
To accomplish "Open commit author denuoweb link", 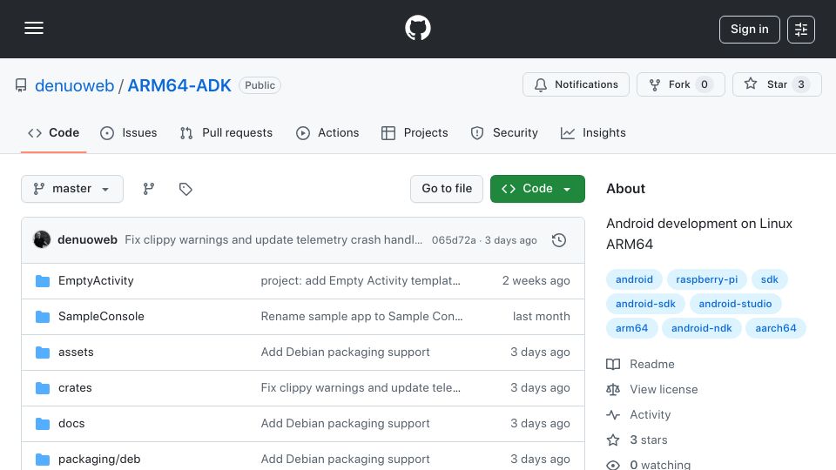I will pyautogui.click(x=87, y=240).
